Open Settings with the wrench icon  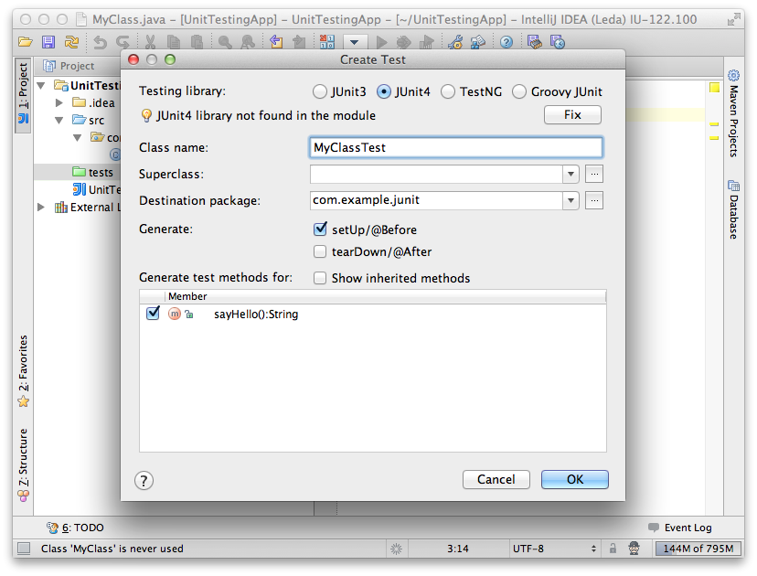pyautogui.click(x=455, y=42)
